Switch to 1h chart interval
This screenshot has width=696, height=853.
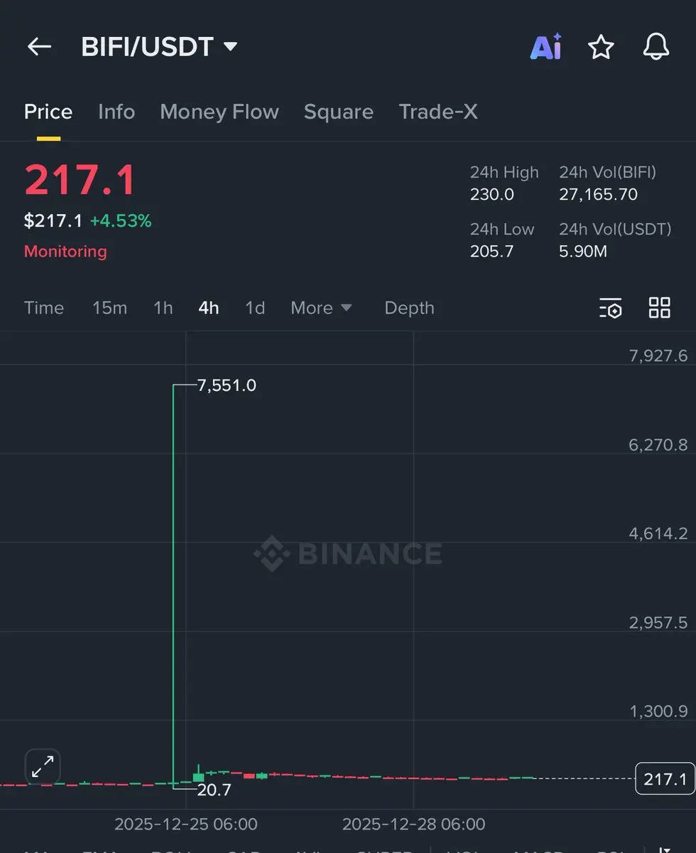[163, 308]
